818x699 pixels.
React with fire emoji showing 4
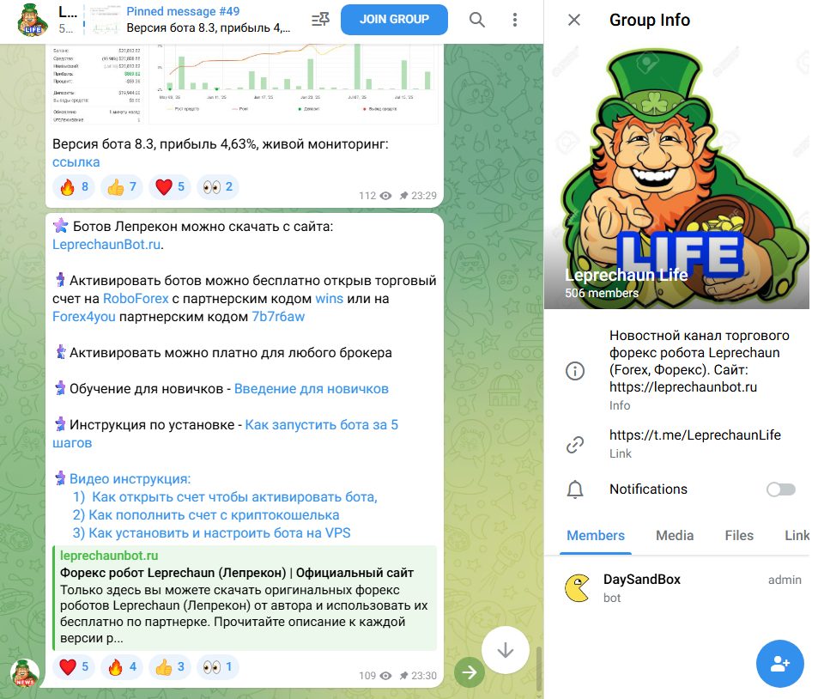click(122, 666)
